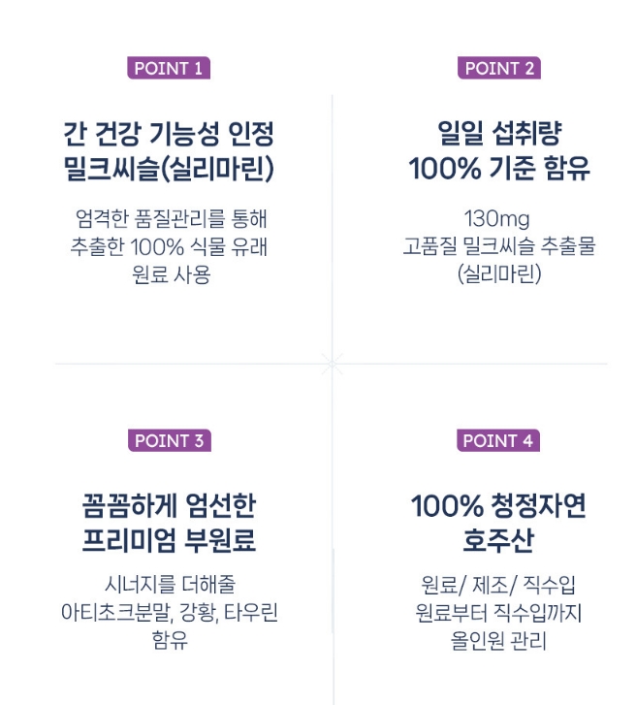636x705 pixels.
Task: Click the 고품질 밀크씨슬 추출물 description
Action: (x=499, y=246)
